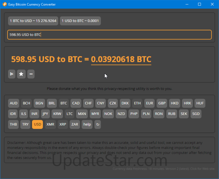Pick the MYR currency button
The width and height of the screenshot is (219, 179).
(x=95, y=114)
